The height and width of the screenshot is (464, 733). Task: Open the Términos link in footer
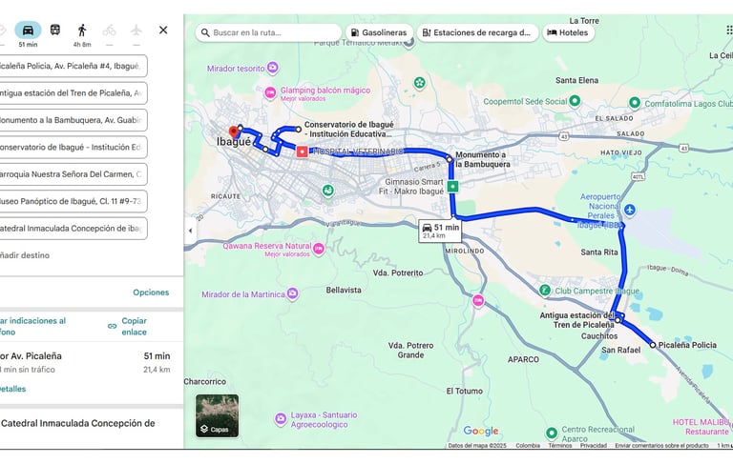[x=560, y=446]
